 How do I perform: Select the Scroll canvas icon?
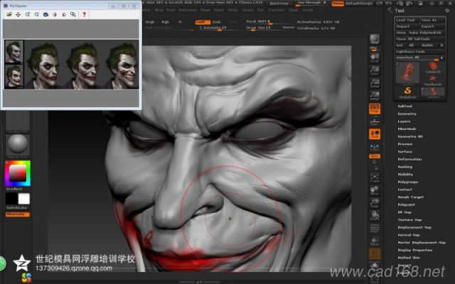pyautogui.click(x=375, y=57)
